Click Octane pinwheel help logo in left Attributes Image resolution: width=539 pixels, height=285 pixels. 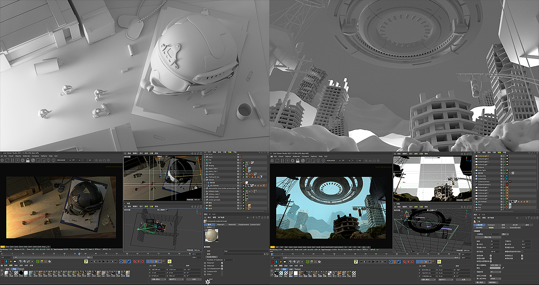click(208, 281)
